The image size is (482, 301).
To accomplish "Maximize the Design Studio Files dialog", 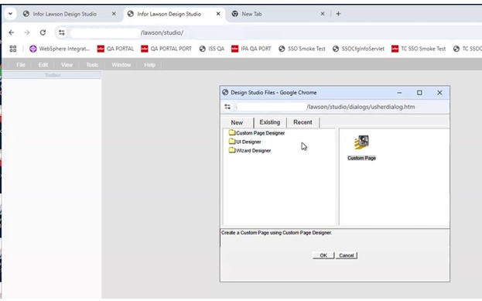I will [x=419, y=93].
